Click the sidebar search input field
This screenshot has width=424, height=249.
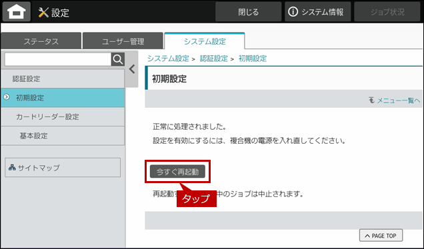pyautogui.click(x=58, y=59)
